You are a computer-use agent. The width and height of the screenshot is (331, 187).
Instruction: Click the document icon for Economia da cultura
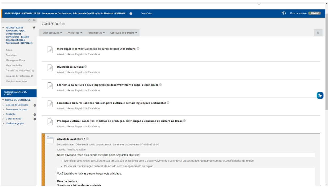tap(50, 86)
